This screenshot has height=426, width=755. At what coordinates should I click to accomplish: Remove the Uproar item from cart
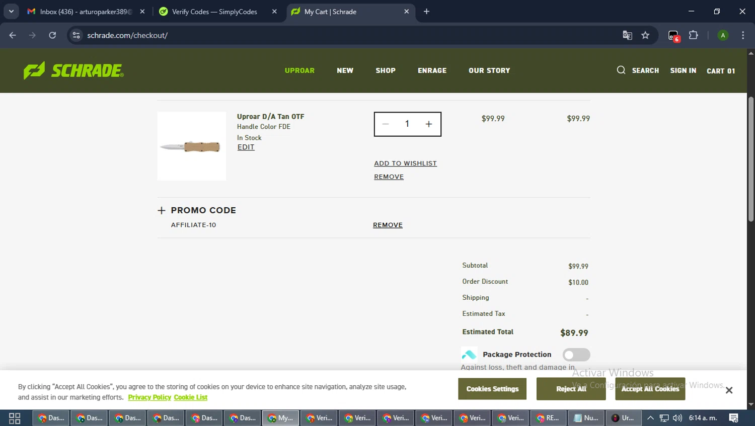point(389,177)
